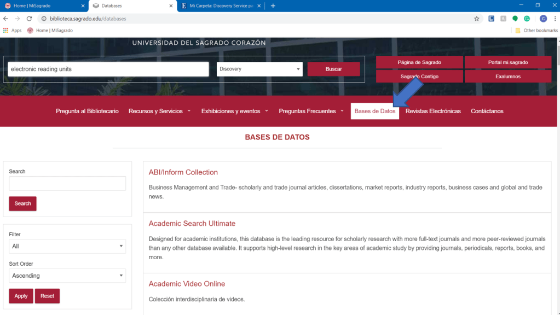Click the Apply filter button
This screenshot has height=315, width=560.
pyautogui.click(x=21, y=296)
